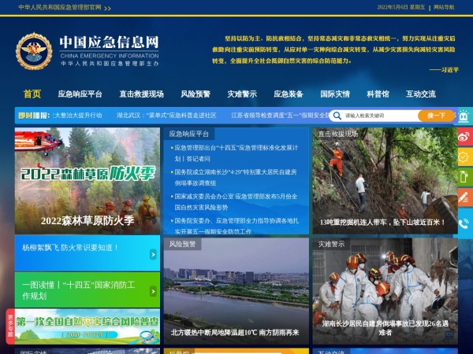The height and width of the screenshot is (354, 473).
Task: Open 直击救援现场 excavator rescue photo
Action: pos(385,181)
